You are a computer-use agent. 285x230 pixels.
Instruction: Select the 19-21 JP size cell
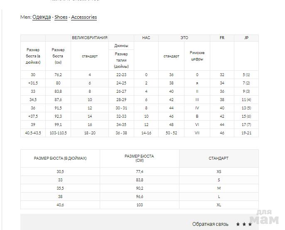(246, 133)
